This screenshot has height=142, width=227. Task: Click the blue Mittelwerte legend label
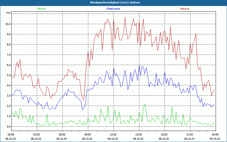tap(113, 9)
